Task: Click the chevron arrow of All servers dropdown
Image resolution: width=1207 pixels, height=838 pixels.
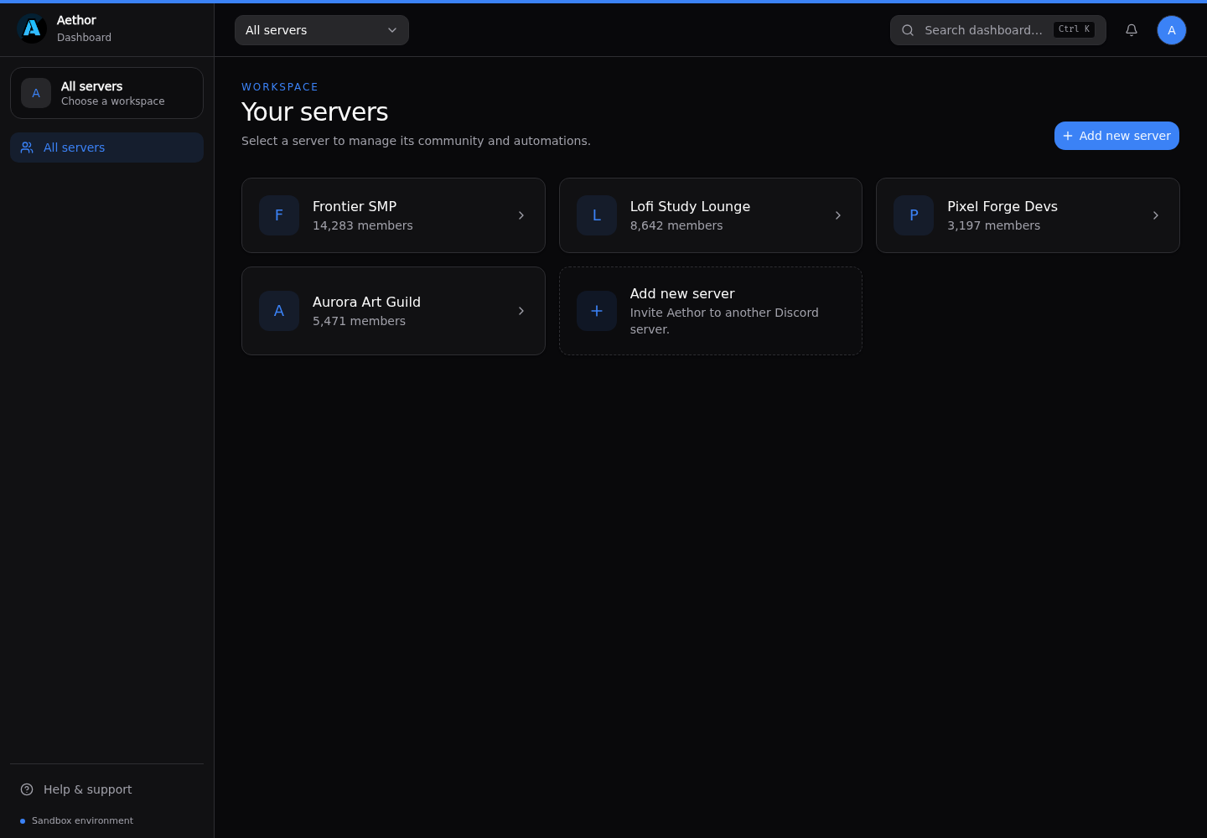Action: pos(392,30)
